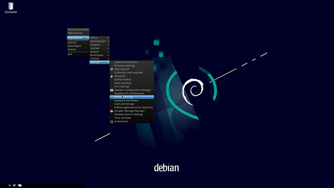Open Customize Look and Feel
Image resolution: width=334 pixels, height=188 pixels.
point(132,73)
